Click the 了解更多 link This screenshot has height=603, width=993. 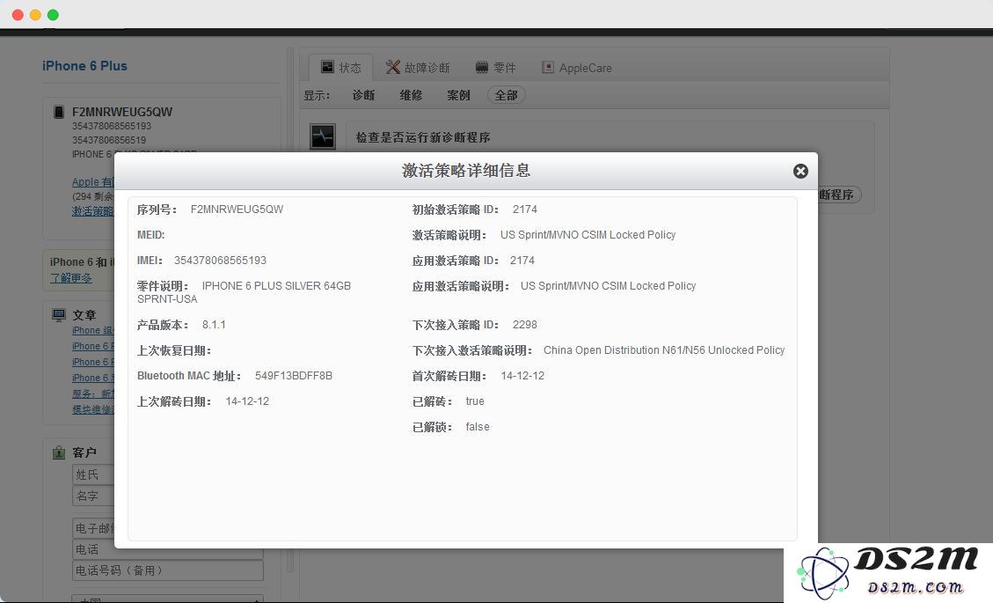(71, 277)
